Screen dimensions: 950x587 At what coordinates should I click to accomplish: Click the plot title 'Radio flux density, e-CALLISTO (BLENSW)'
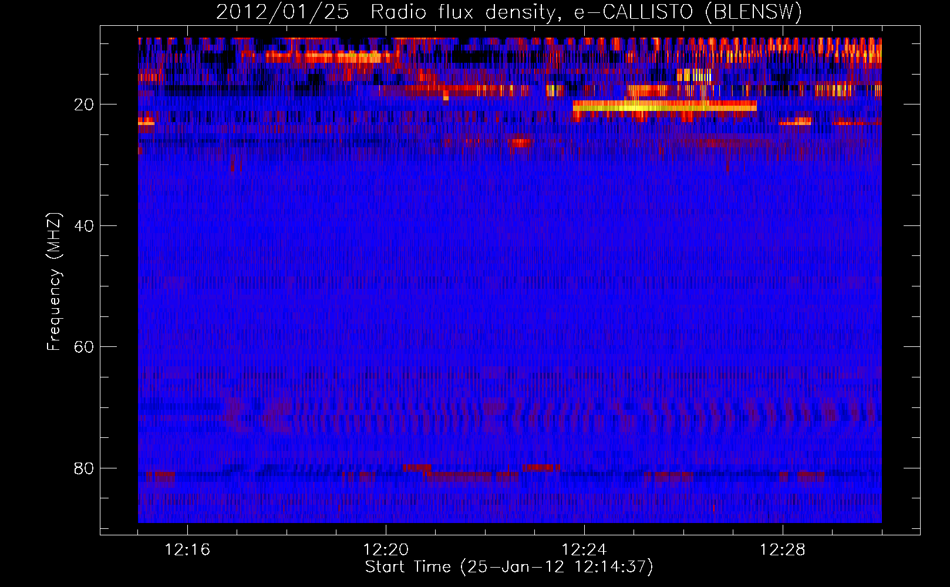pos(586,12)
